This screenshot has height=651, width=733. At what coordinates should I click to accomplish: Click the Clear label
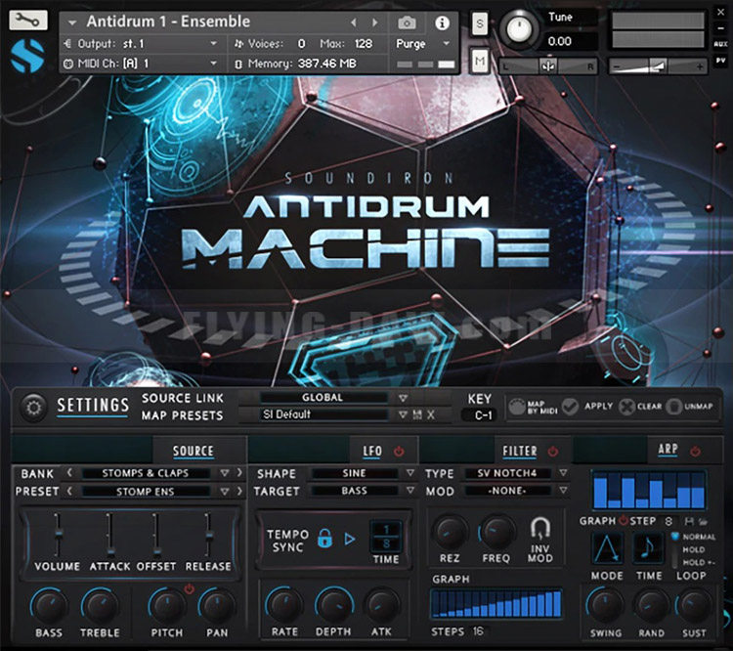click(x=650, y=407)
